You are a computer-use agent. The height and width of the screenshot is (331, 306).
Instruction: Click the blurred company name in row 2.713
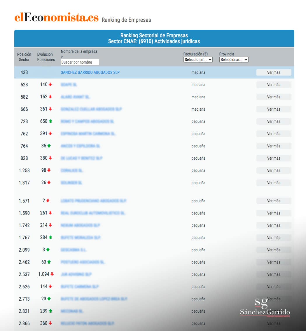tap(94, 299)
